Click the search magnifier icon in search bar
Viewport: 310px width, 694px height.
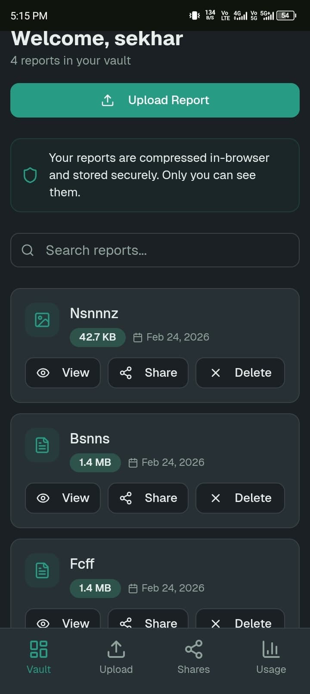[x=28, y=250]
